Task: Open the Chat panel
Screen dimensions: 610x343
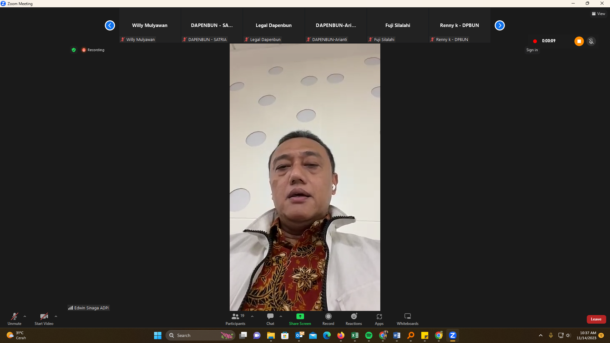Action: pyautogui.click(x=270, y=319)
